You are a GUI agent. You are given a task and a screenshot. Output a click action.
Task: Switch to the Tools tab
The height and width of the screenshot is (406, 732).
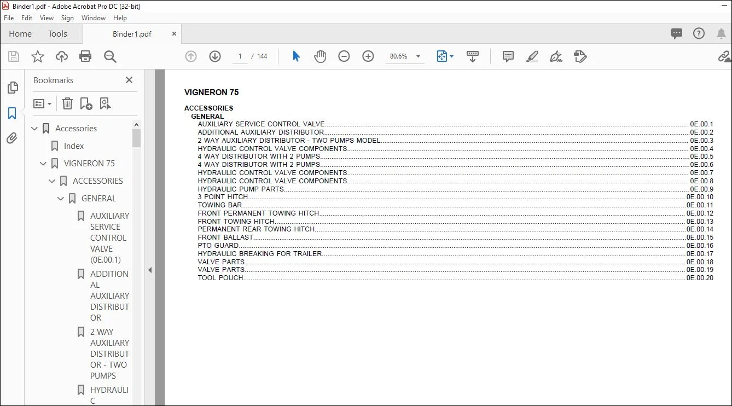[57, 34]
